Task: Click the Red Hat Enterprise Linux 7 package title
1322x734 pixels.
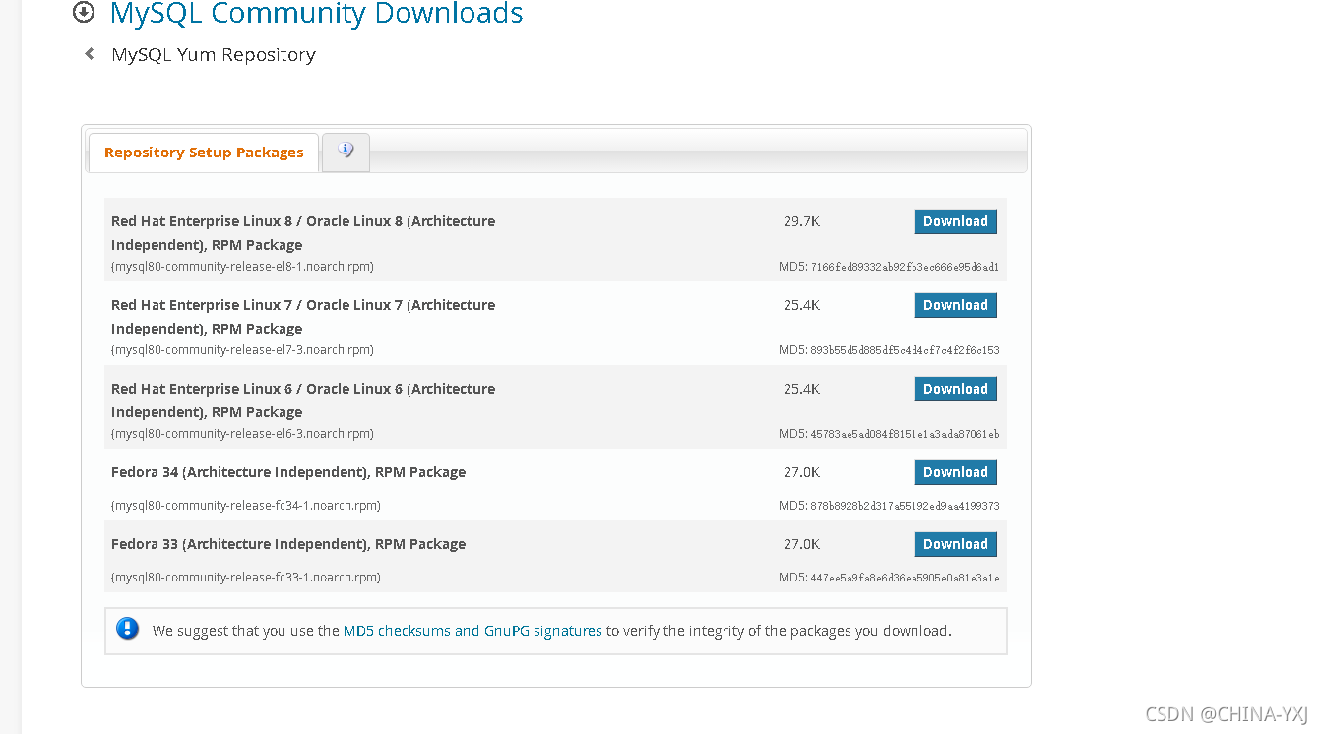Action: [x=303, y=317]
